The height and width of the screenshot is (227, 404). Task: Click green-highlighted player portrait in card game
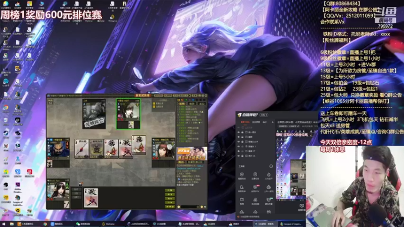click(128, 113)
